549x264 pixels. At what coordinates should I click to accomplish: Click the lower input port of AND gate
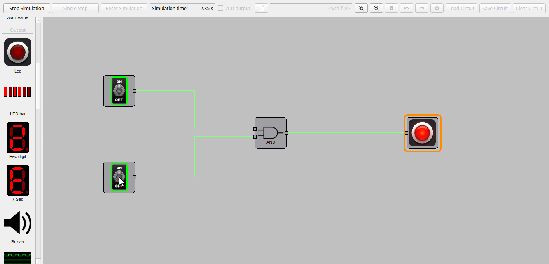[255, 137]
